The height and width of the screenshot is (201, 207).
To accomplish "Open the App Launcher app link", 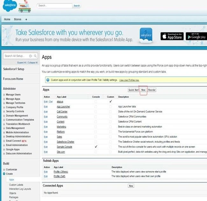I will 63,107.
